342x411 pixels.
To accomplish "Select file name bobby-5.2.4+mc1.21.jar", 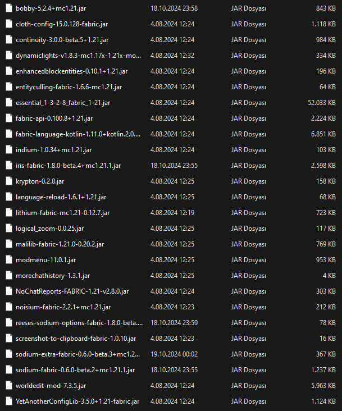I will tap(51, 8).
